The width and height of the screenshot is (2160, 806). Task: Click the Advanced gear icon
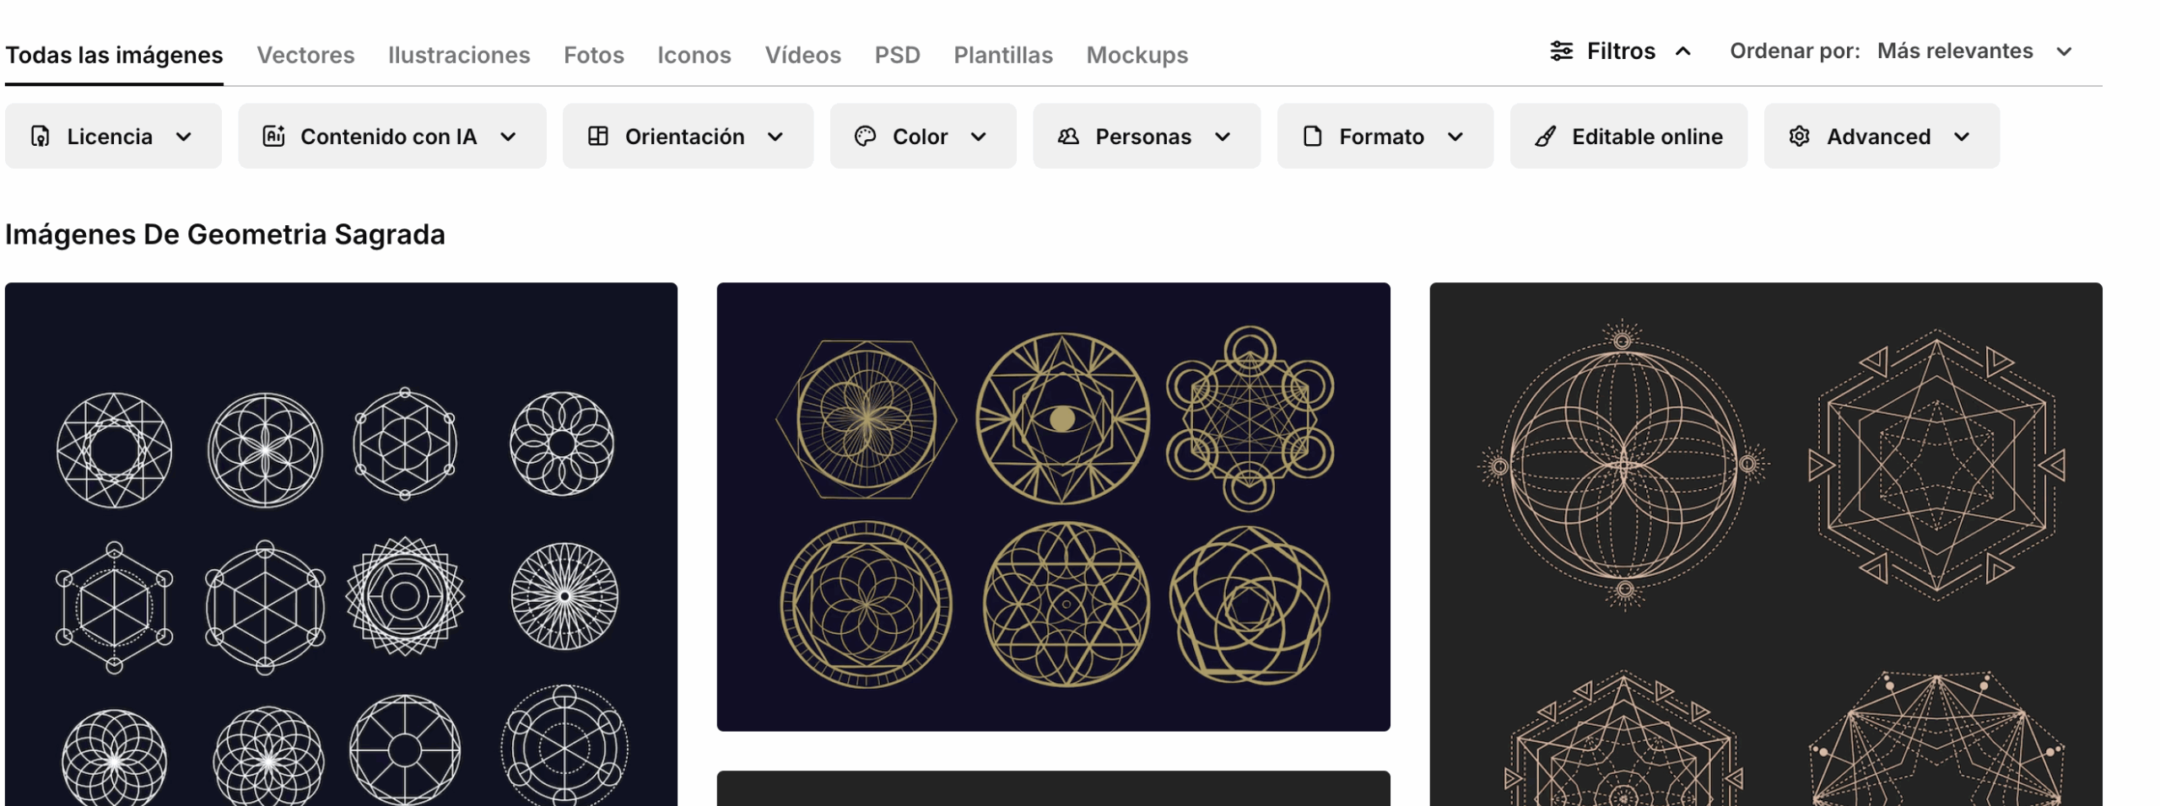click(1799, 137)
